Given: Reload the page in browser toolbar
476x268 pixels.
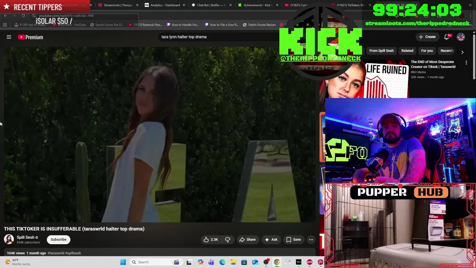Looking at the screenshot, I should point(23,16).
